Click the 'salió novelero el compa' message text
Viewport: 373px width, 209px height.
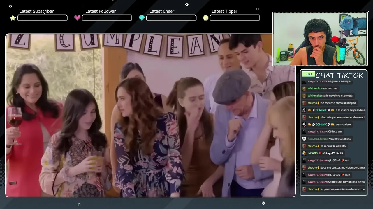[337, 96]
